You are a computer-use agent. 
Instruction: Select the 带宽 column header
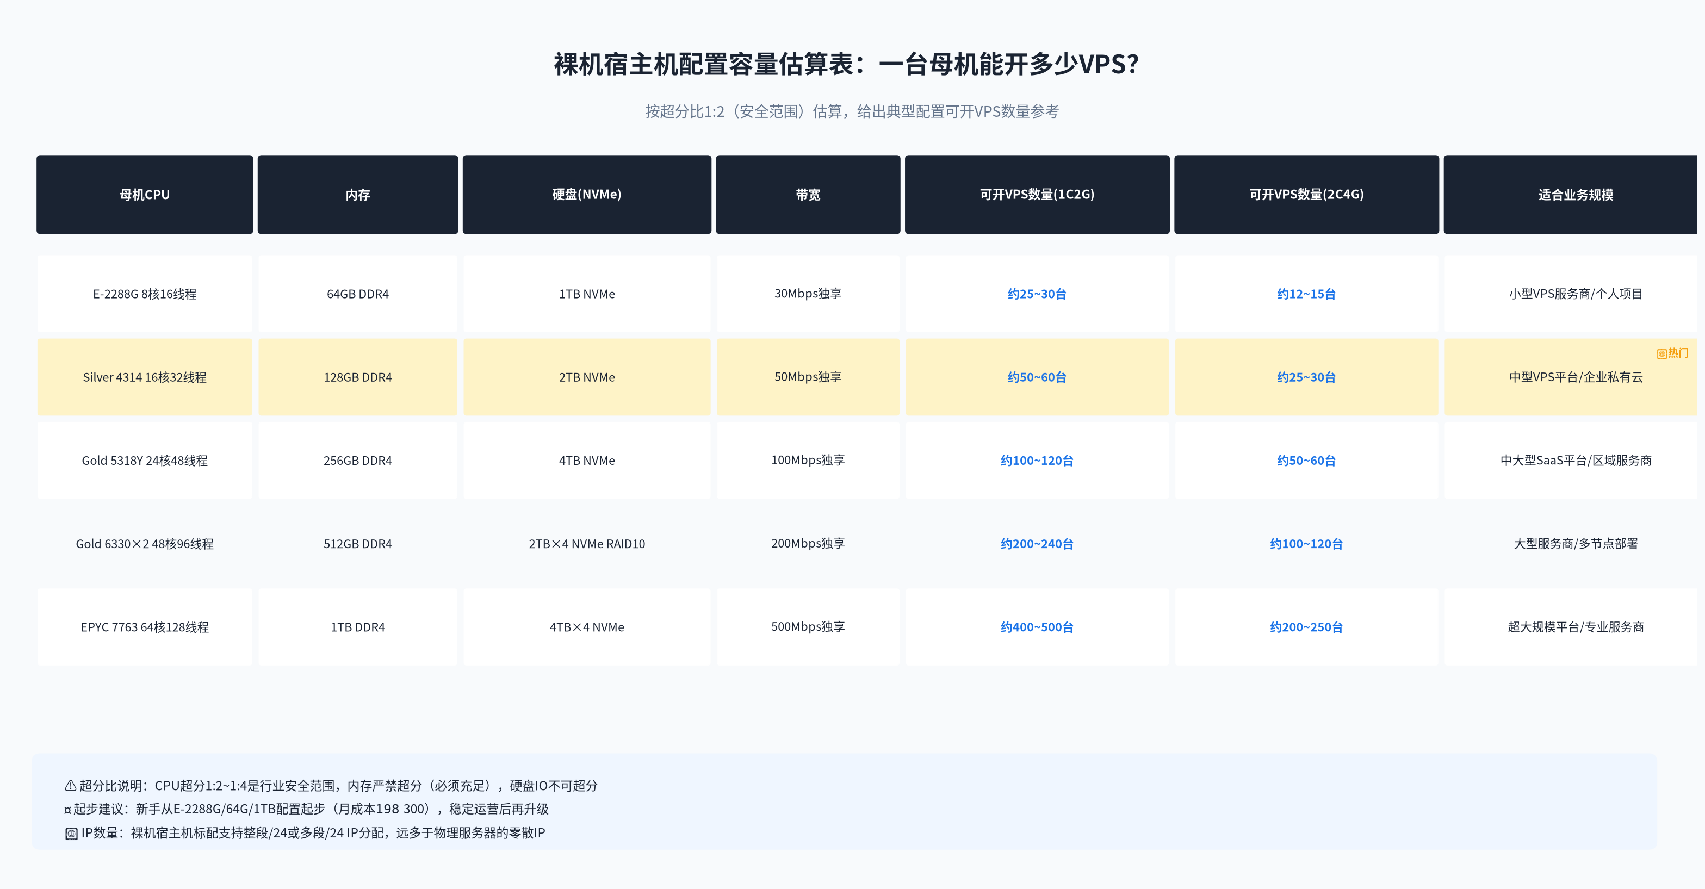coord(808,195)
